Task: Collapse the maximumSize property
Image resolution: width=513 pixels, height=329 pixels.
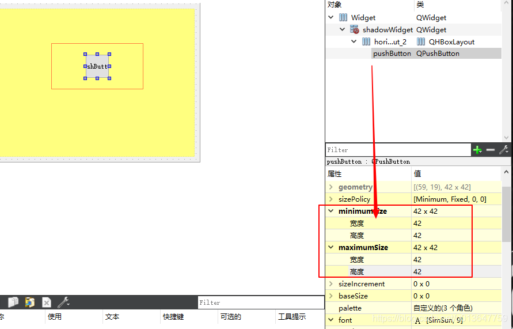Action: coord(330,248)
